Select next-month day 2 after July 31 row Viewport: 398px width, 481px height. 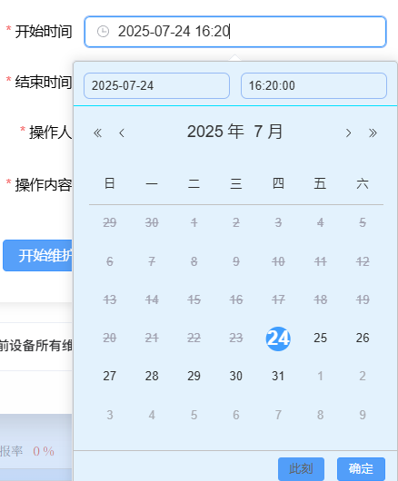pyautogui.click(x=363, y=376)
